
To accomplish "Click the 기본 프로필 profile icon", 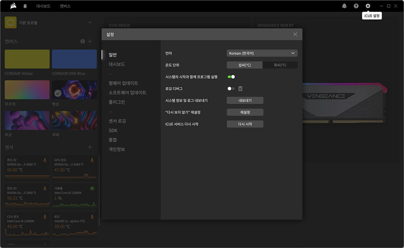I will click(x=11, y=23).
